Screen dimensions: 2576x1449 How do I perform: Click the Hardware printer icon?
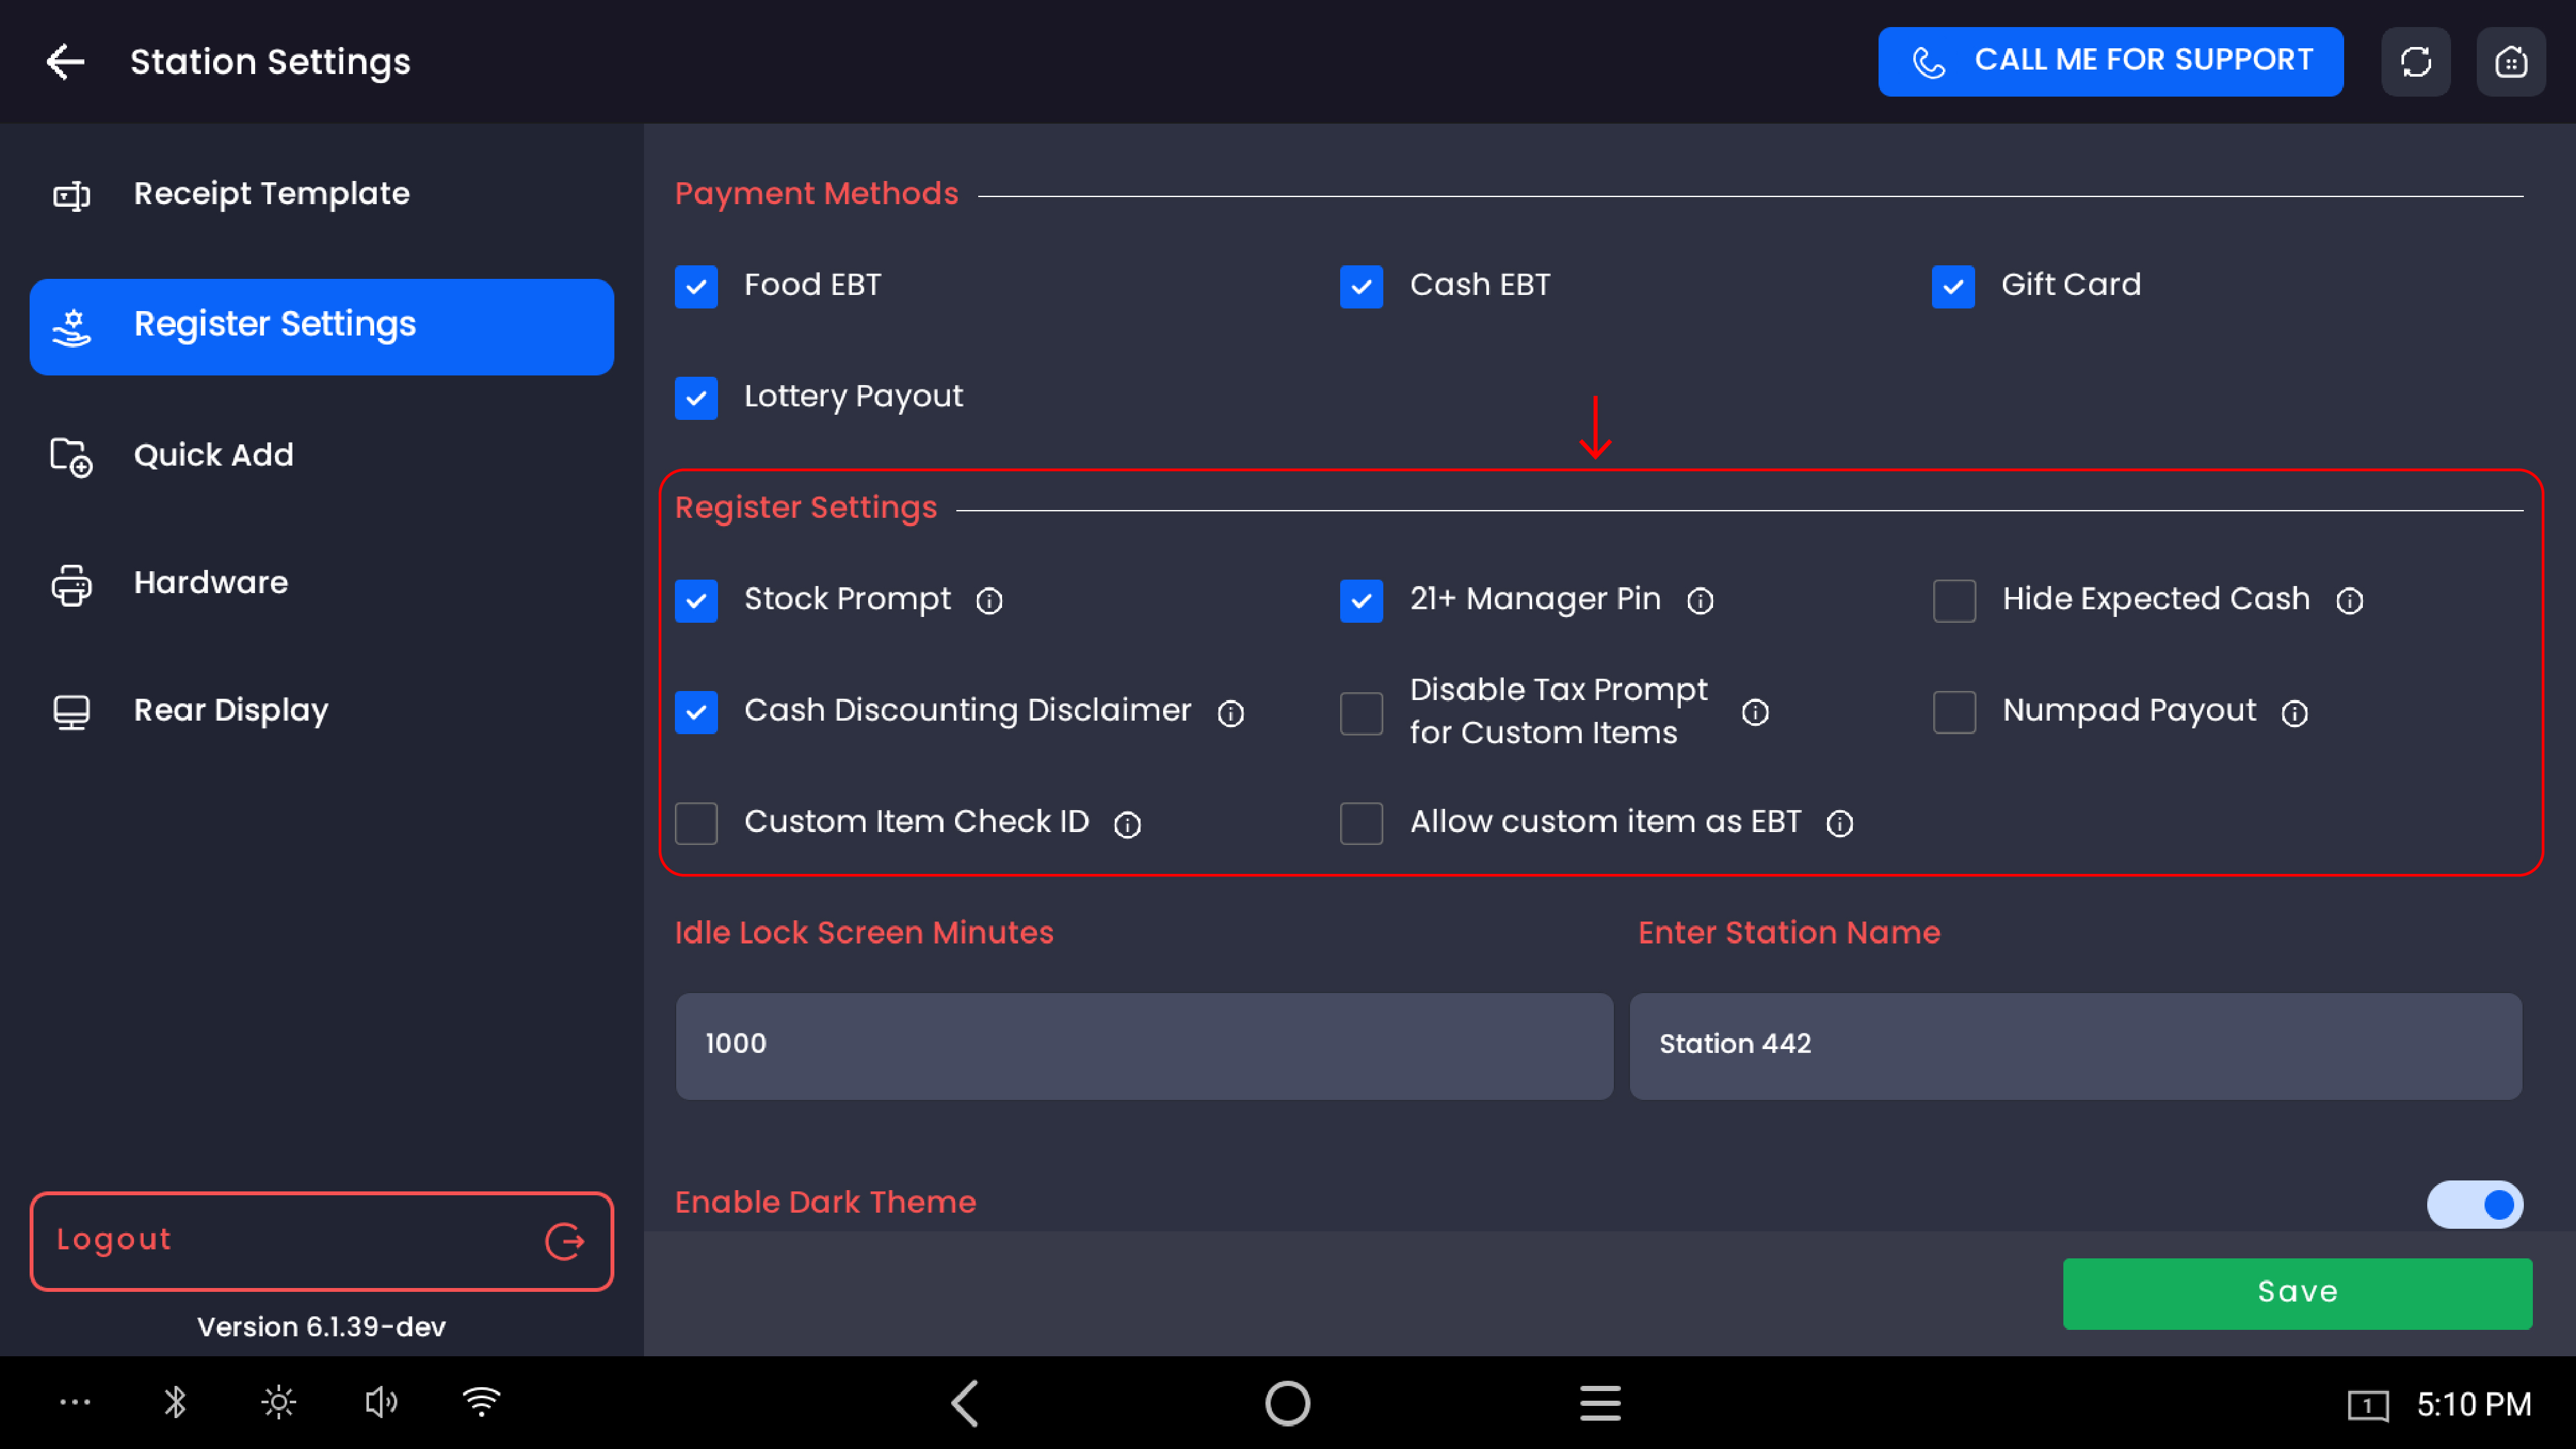(x=71, y=585)
